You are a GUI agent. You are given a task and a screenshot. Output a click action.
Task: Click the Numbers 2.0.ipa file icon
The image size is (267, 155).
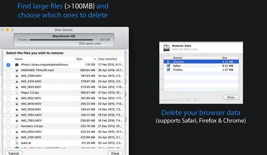[17, 126]
